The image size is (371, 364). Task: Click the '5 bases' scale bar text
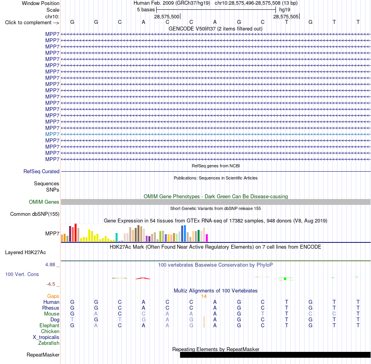coord(146,10)
